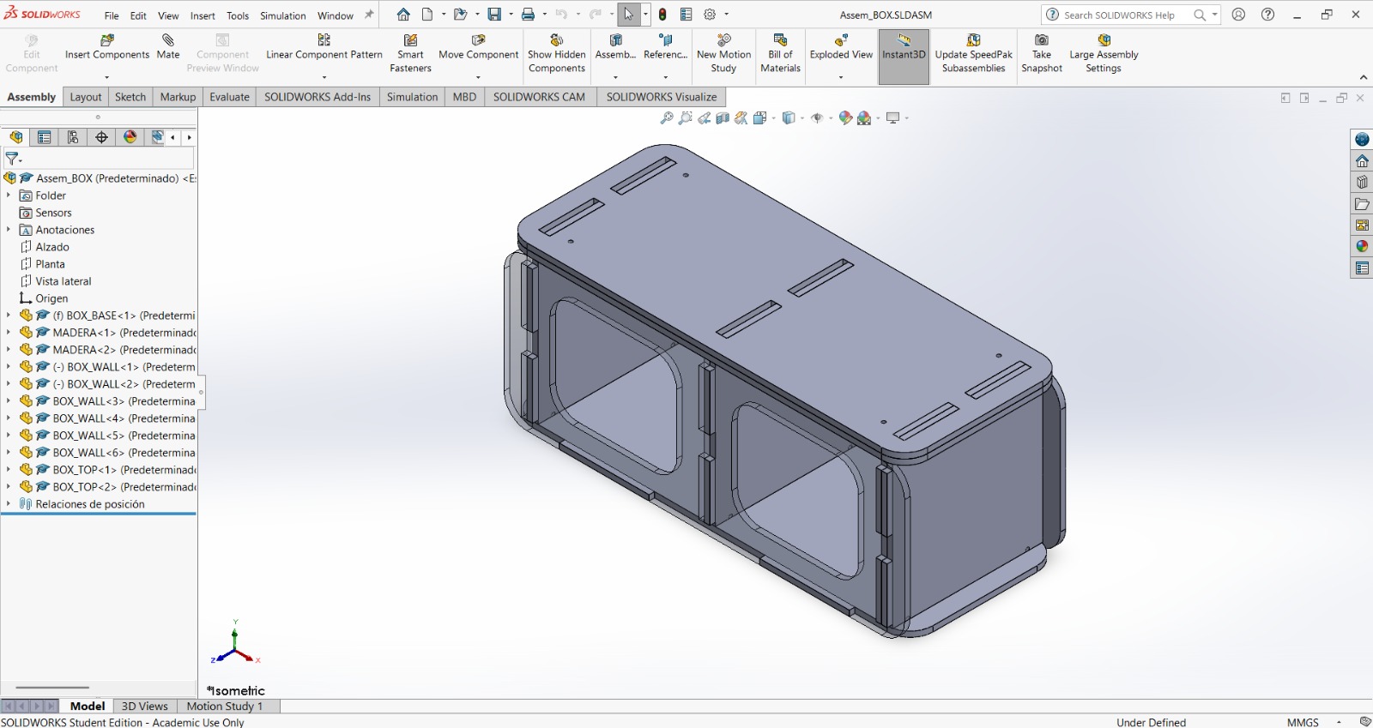
Task: Expand BOX_WALL<3> component
Action: [x=9, y=401]
